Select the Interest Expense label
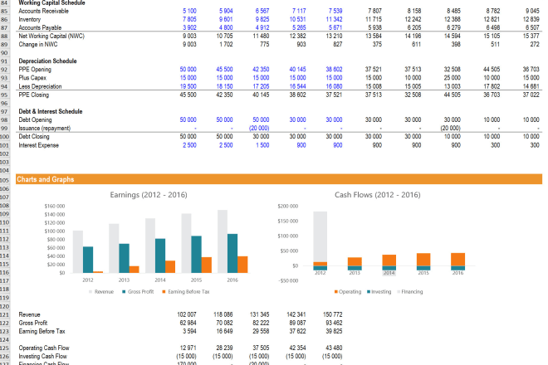 click(x=38, y=145)
